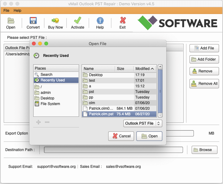223x184 pixels.
Task: Open the Help menu in menu bar
Action: (x=17, y=10)
